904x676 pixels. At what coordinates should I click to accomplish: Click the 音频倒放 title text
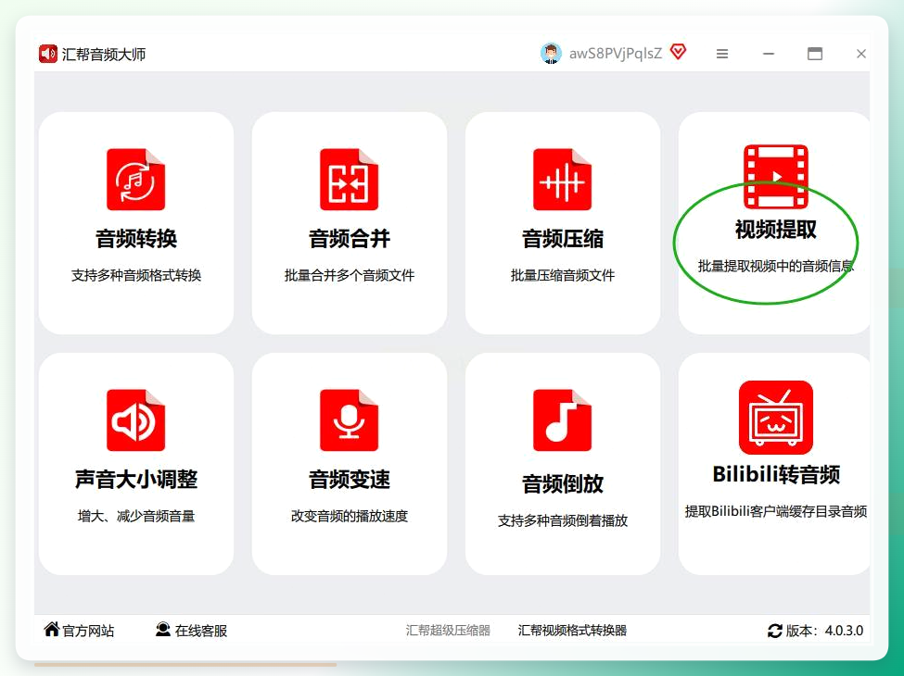(563, 483)
